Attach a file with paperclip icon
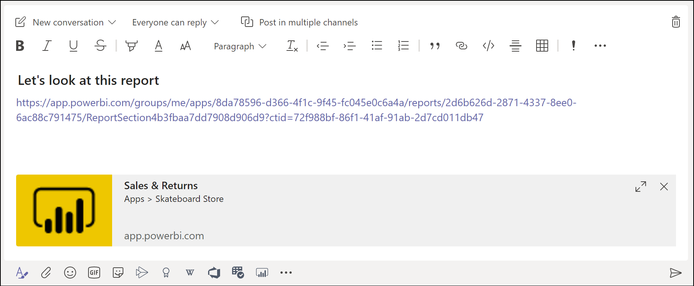Screen dimensions: 694x286 tap(46, 273)
